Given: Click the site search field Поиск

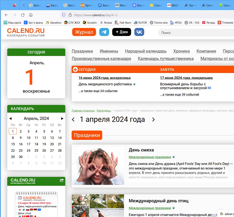Looking at the screenshot, I should (196, 33).
